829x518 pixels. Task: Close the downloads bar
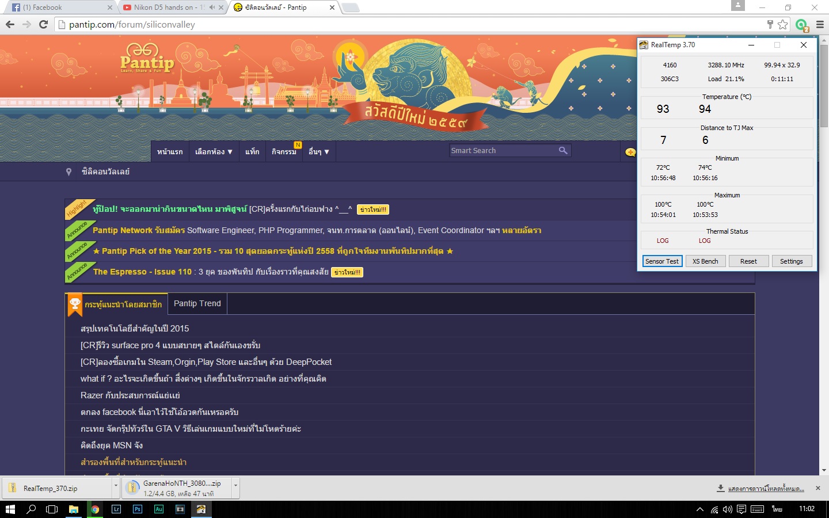coord(817,488)
